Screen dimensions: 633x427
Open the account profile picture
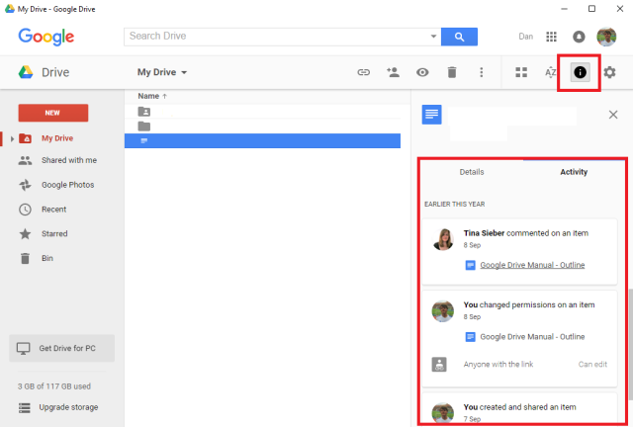click(x=606, y=37)
